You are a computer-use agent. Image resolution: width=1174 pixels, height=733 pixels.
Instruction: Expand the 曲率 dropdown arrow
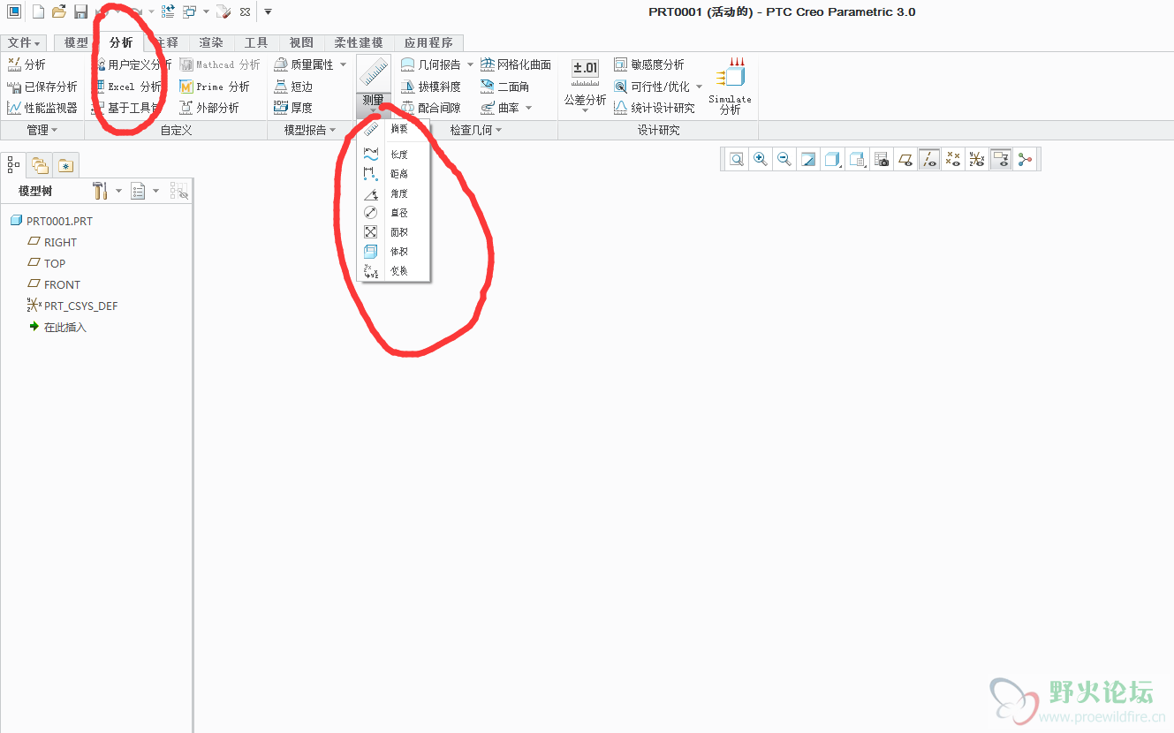[528, 108]
